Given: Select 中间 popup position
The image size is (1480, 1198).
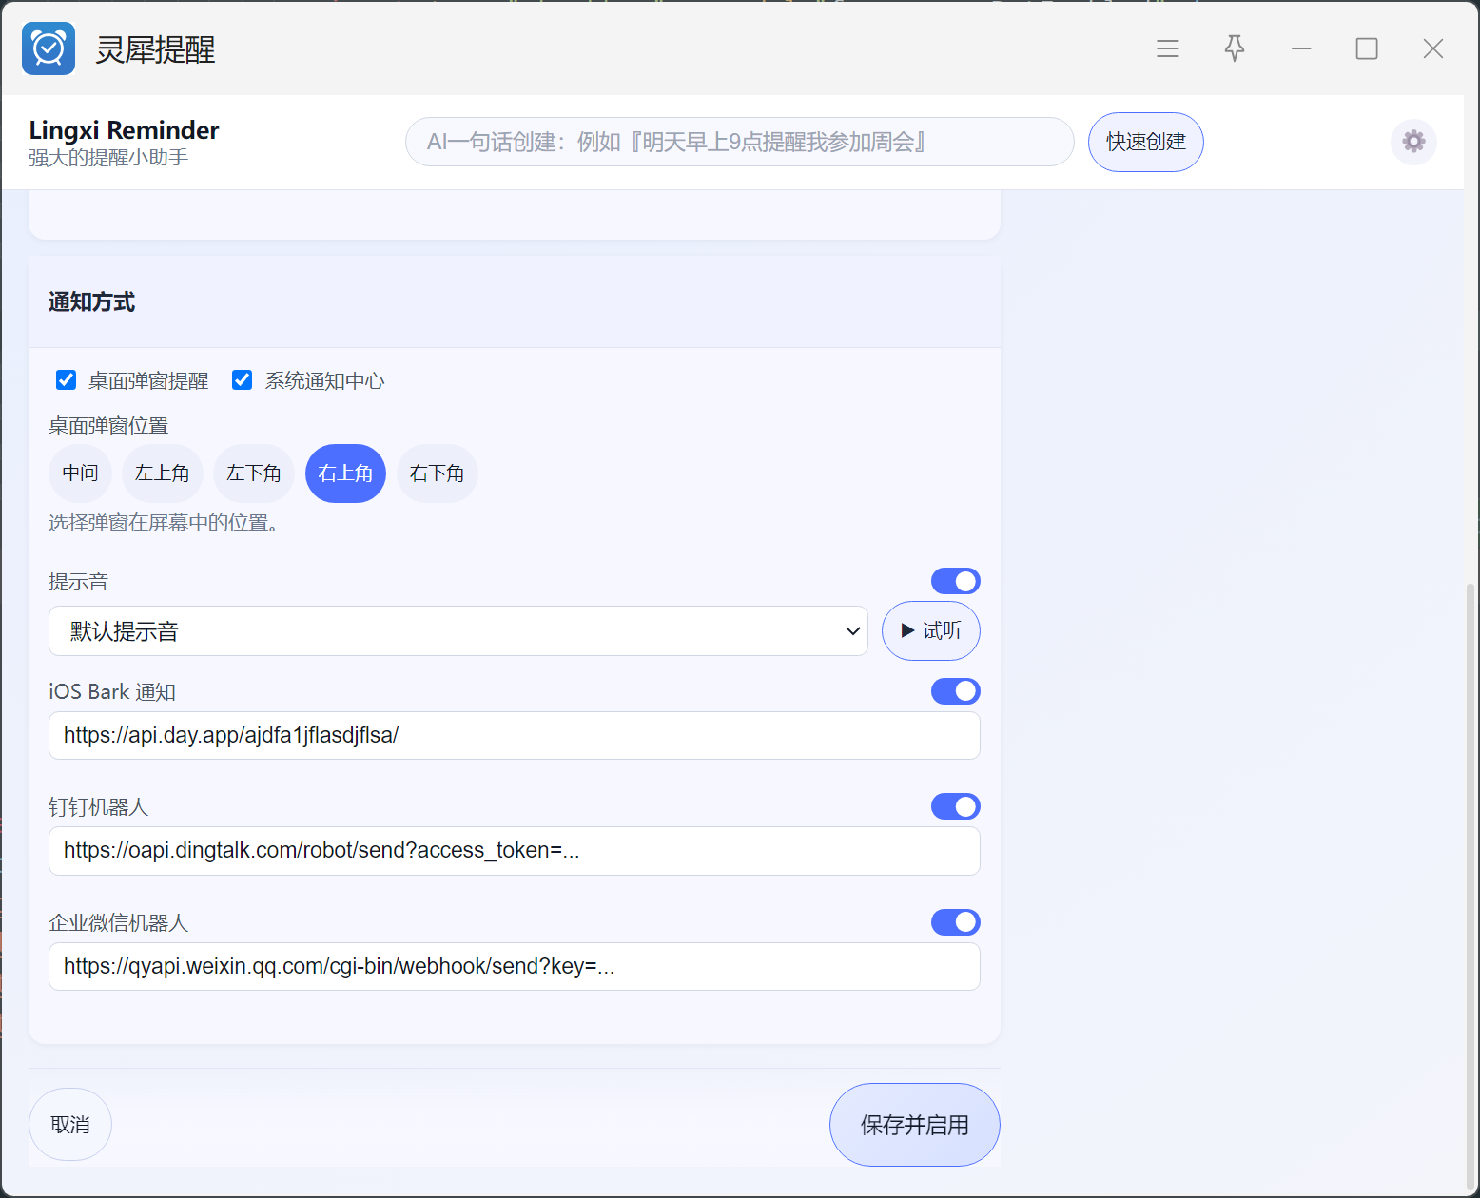Looking at the screenshot, I should click(x=80, y=473).
